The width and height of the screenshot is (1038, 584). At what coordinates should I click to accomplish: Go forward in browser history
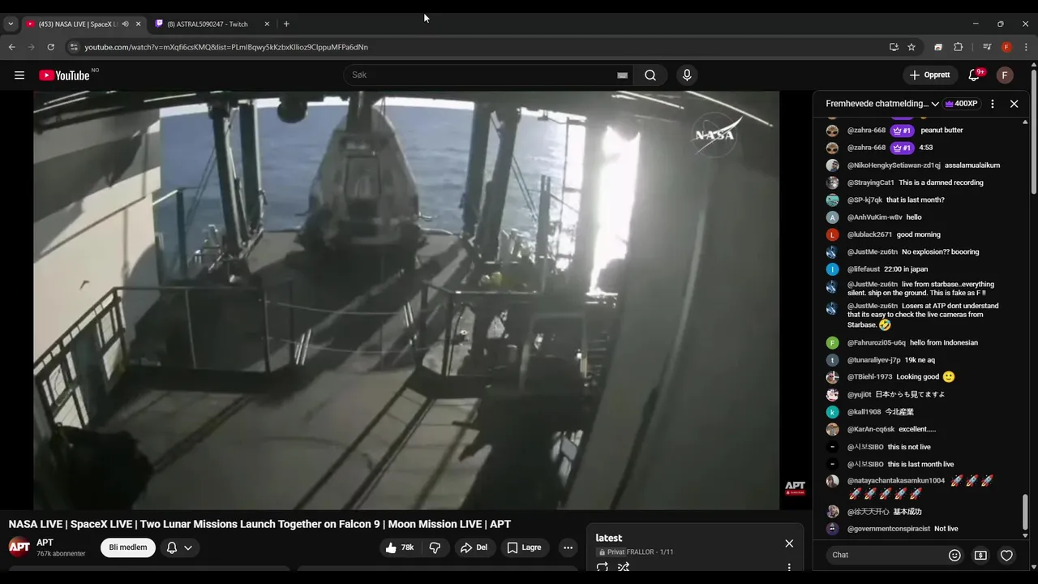(31, 47)
